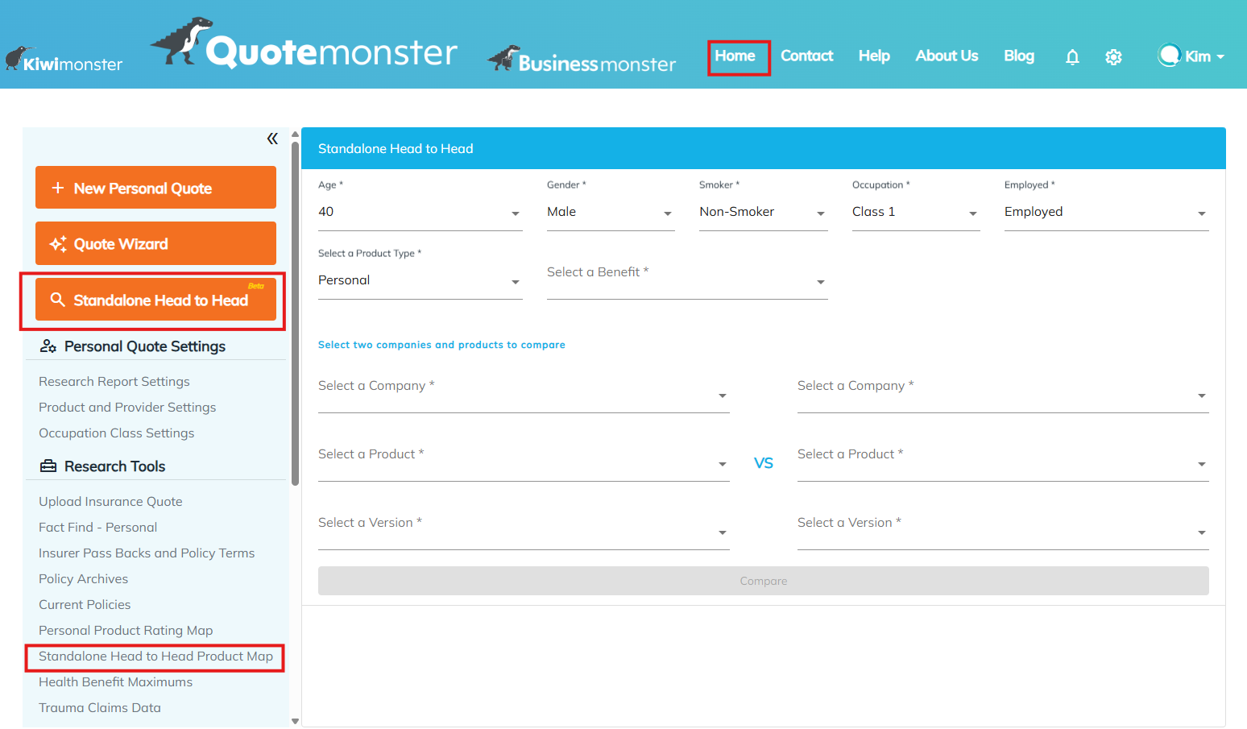The width and height of the screenshot is (1247, 729).
Task: Click the Standalone Head to Head panel title
Action: point(396,149)
